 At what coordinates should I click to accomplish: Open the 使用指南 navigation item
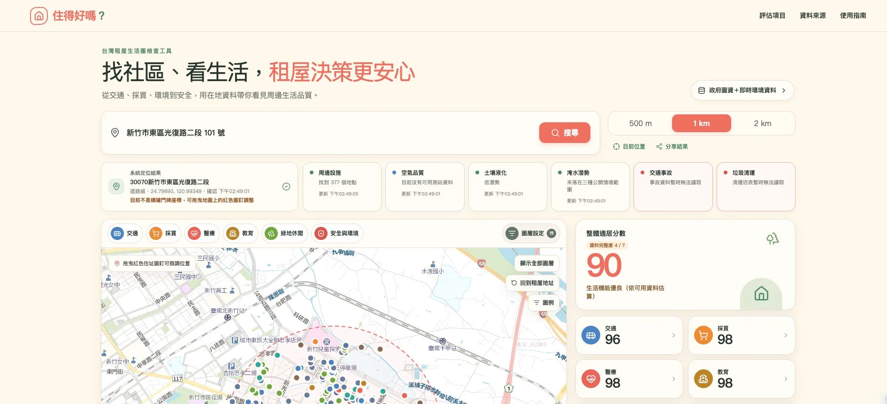[853, 15]
